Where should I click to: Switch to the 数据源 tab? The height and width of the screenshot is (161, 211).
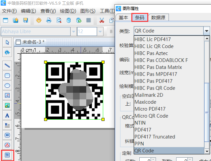point(158,18)
